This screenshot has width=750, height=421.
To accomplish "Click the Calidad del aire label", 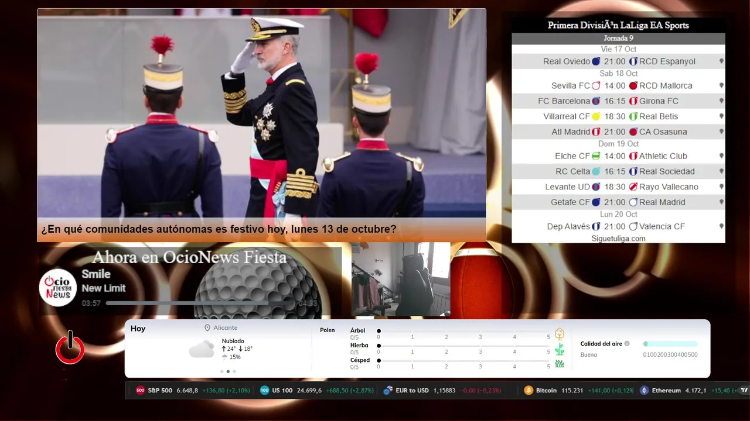I will click(601, 344).
